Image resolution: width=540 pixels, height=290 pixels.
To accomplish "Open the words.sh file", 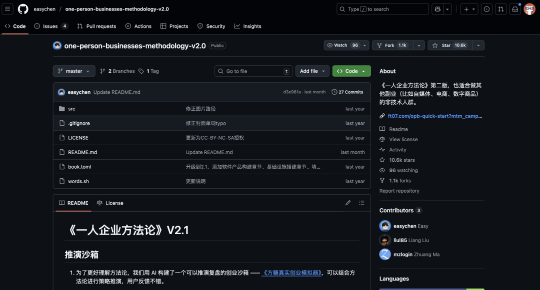I will click(78, 181).
